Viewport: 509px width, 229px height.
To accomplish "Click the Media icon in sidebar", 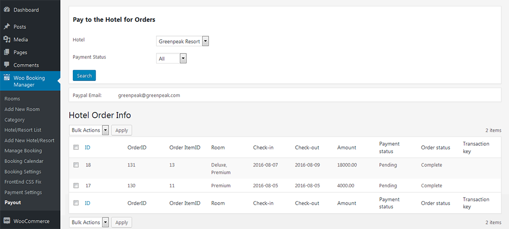I will pyautogui.click(x=7, y=39).
